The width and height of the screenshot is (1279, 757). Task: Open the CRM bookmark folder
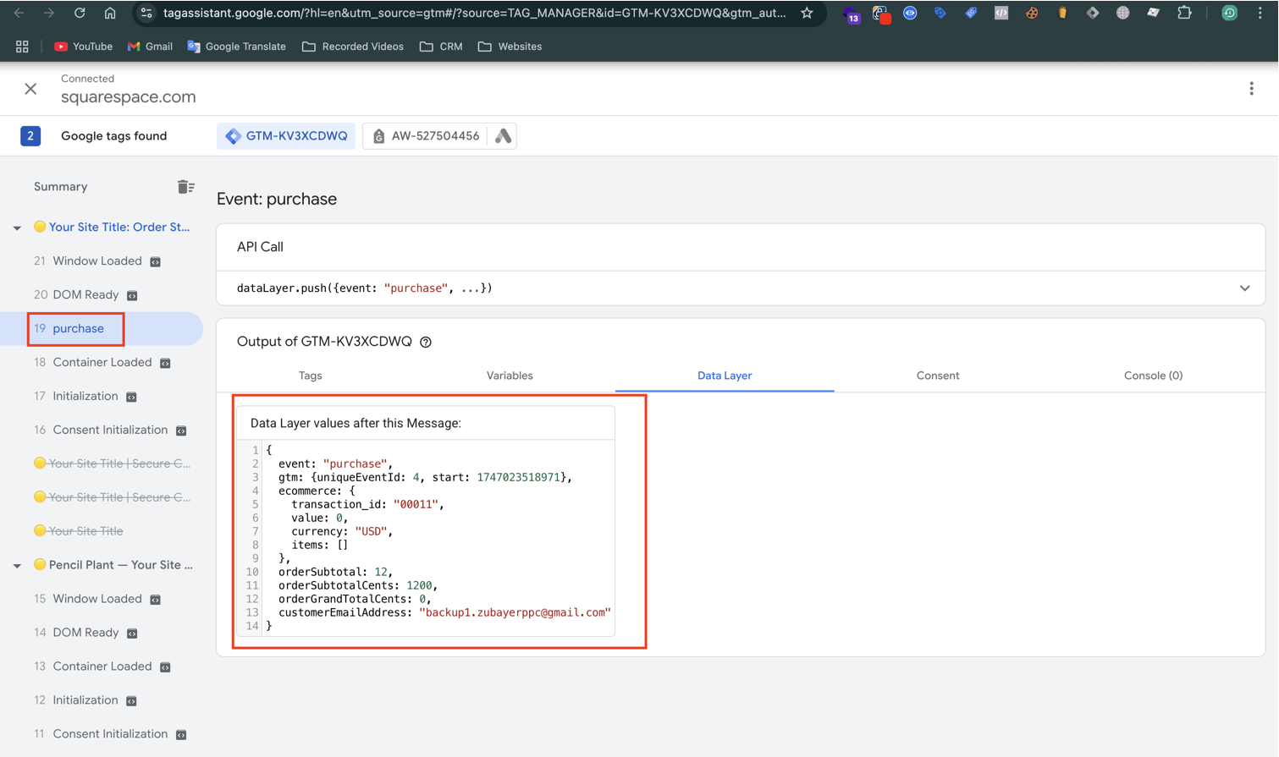pyautogui.click(x=441, y=47)
